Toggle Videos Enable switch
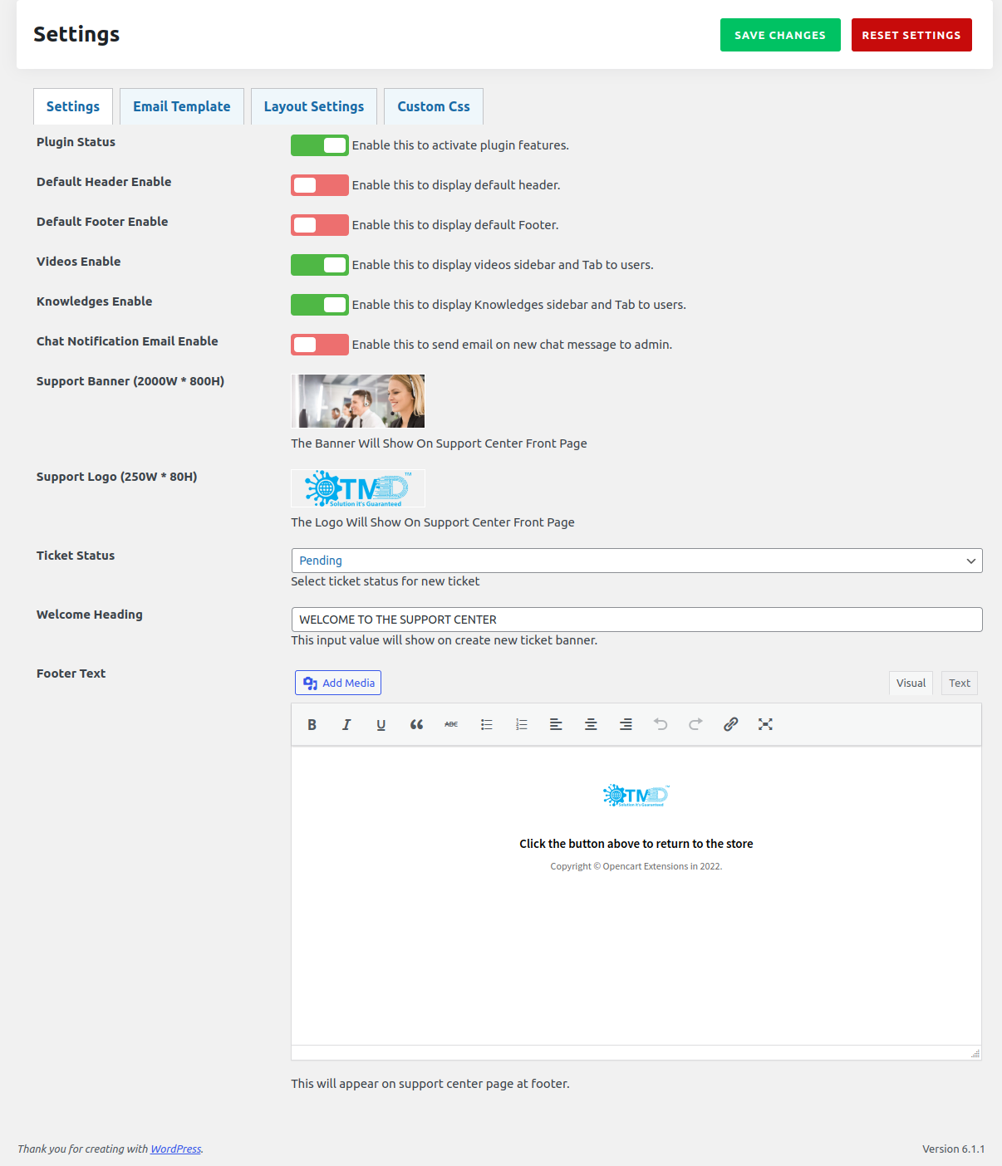This screenshot has width=1002, height=1166. [320, 265]
